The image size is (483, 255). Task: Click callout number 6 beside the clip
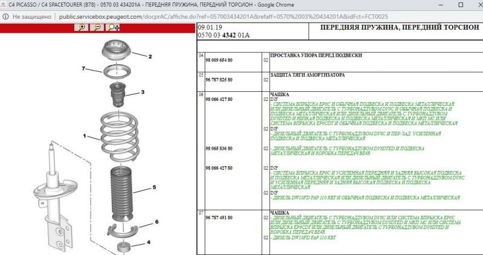(156, 222)
